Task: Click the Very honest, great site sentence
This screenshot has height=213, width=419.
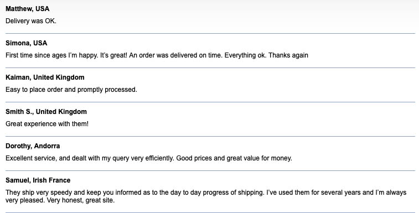Action: (81, 200)
